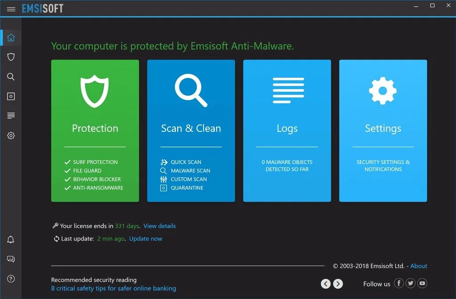The width and height of the screenshot is (456, 299).
Task: Open the chat support icon in the sidebar
Action: coord(11,259)
